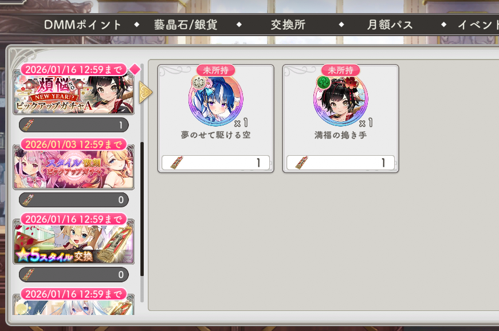Switch to 藝晶石/銀貨 tab

coord(186,25)
